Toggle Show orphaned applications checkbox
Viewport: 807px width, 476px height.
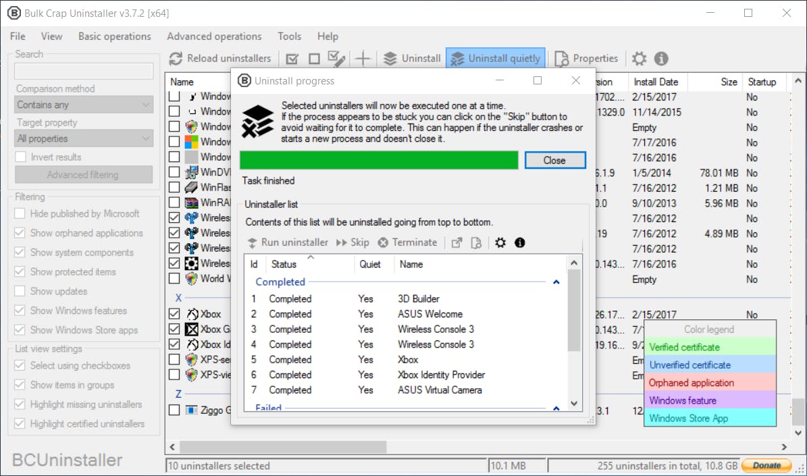pyautogui.click(x=20, y=233)
